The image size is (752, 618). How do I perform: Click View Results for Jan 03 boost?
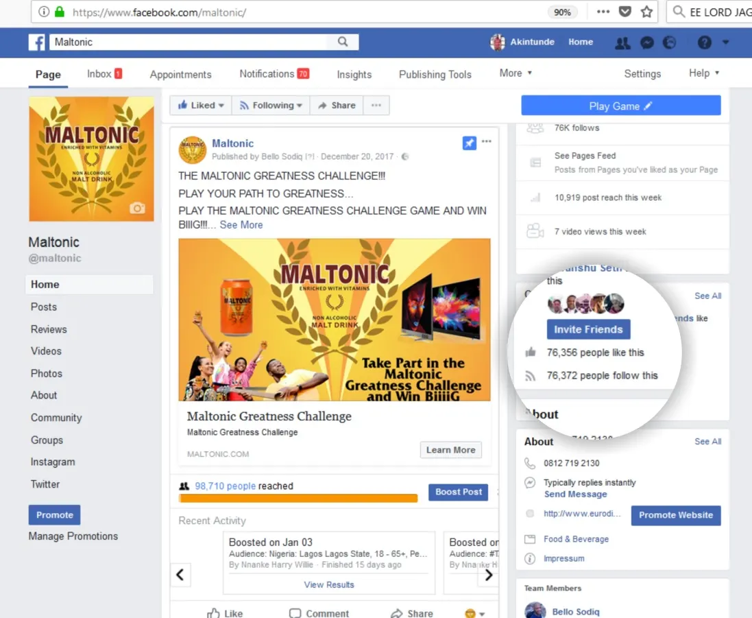[x=329, y=584]
